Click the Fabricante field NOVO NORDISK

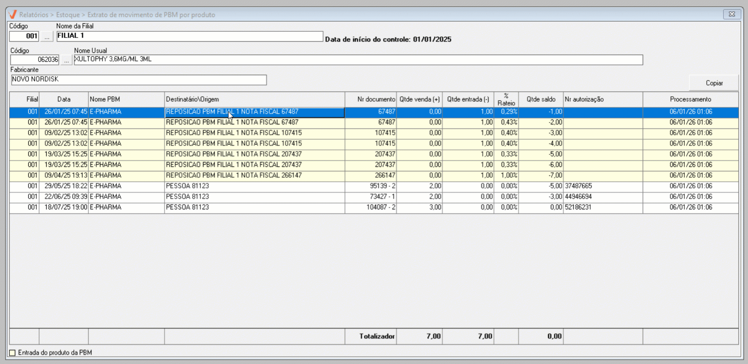(x=138, y=80)
